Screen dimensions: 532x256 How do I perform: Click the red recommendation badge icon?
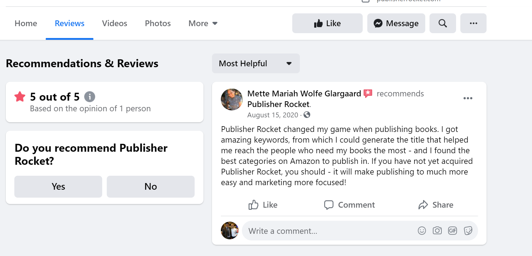click(368, 93)
